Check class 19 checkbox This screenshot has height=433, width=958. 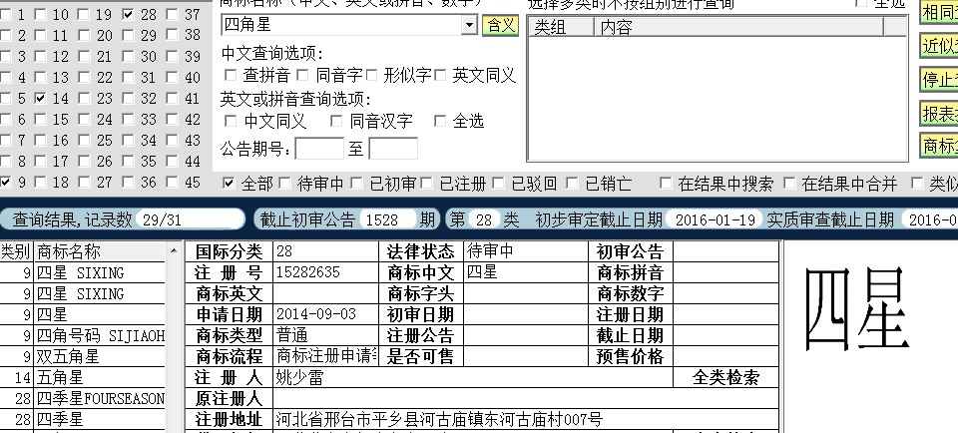pyautogui.click(x=84, y=14)
